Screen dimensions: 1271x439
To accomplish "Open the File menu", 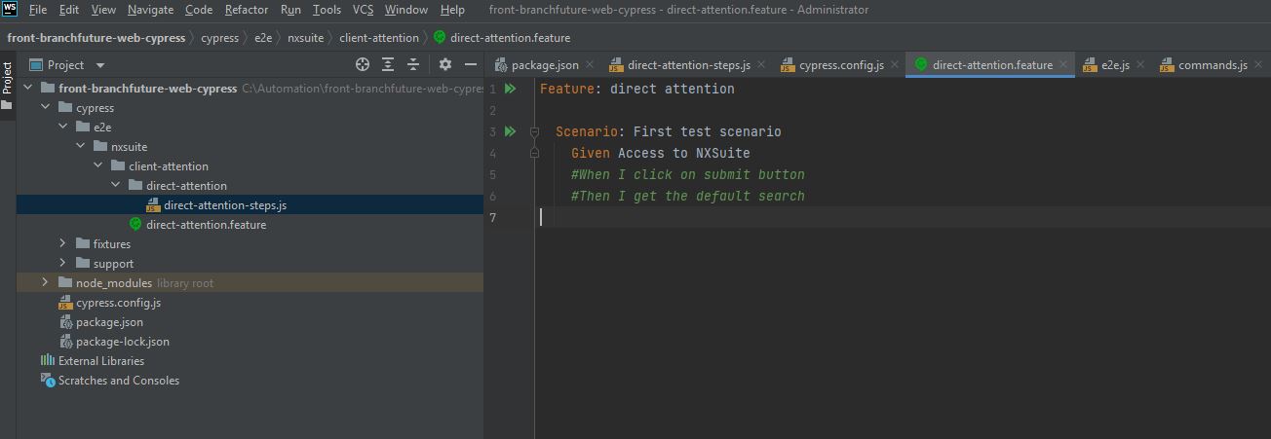I will (x=38, y=10).
